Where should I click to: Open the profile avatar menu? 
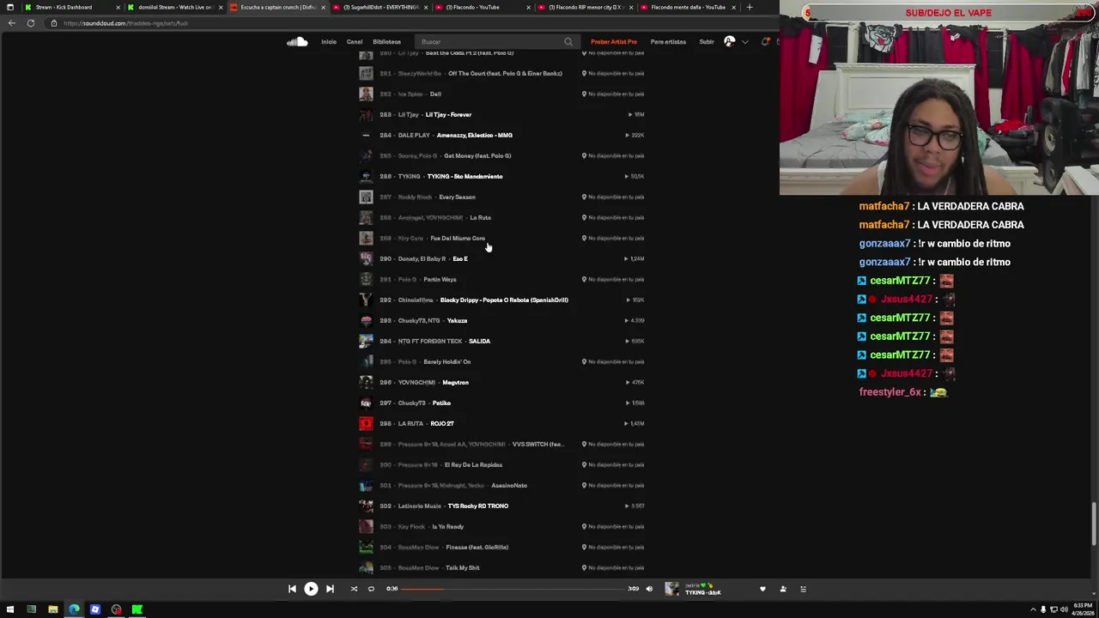[729, 41]
